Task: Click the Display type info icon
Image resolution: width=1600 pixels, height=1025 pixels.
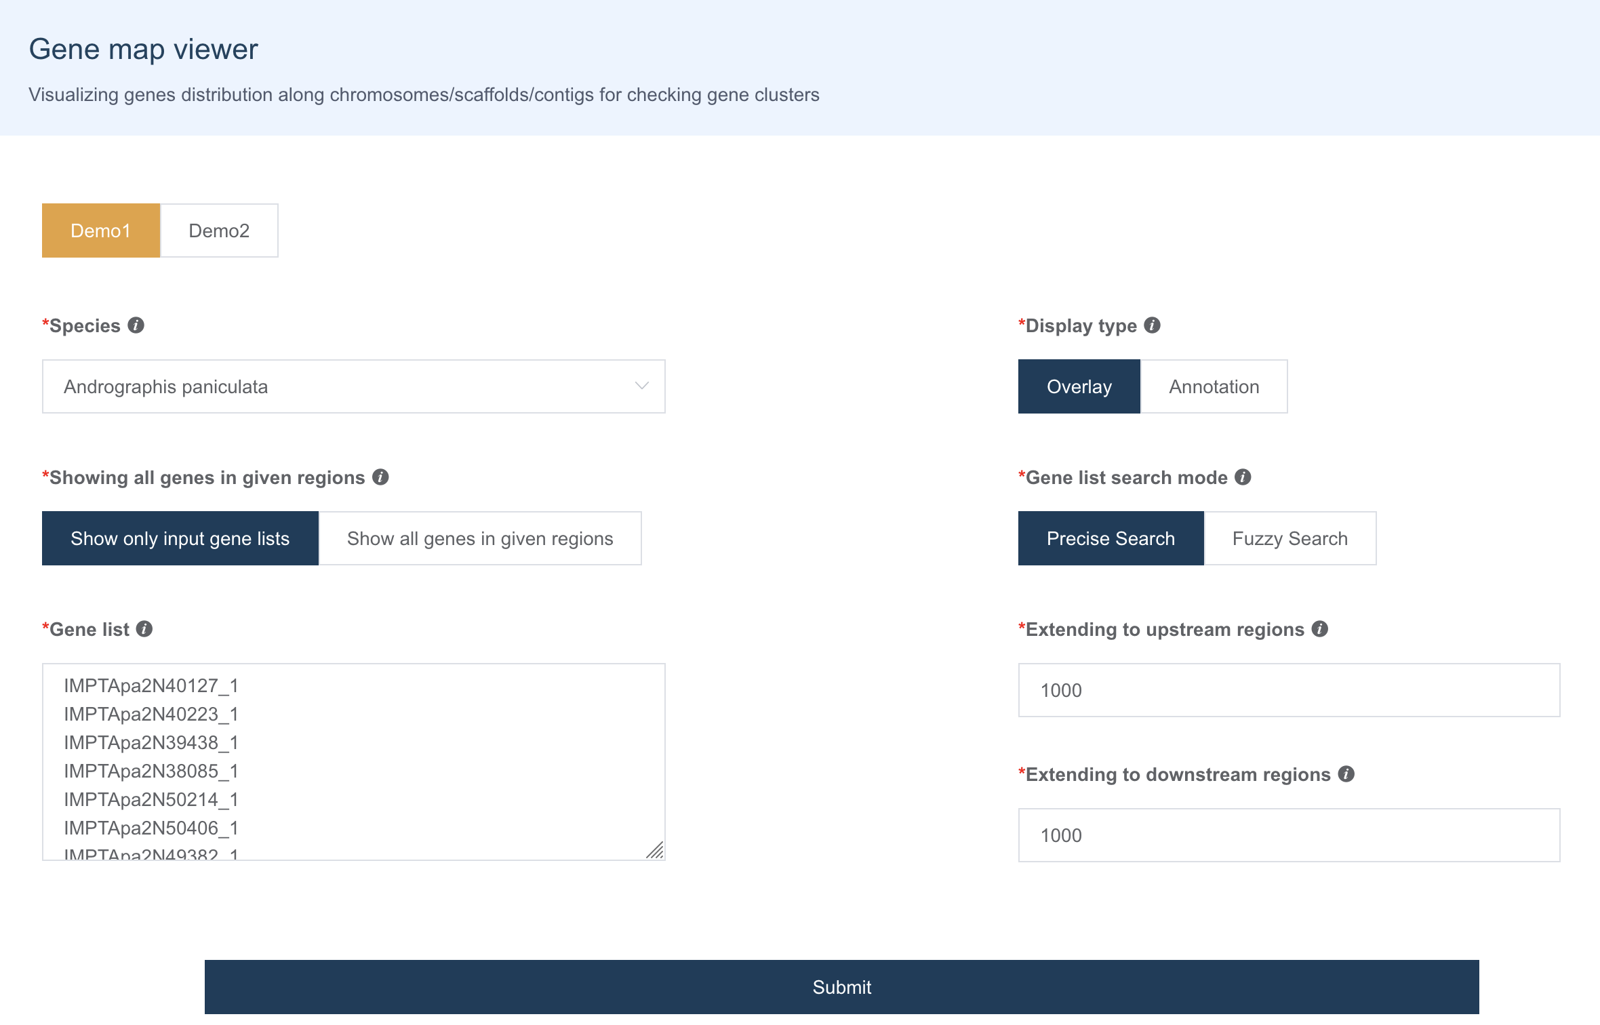Action: click(1152, 325)
